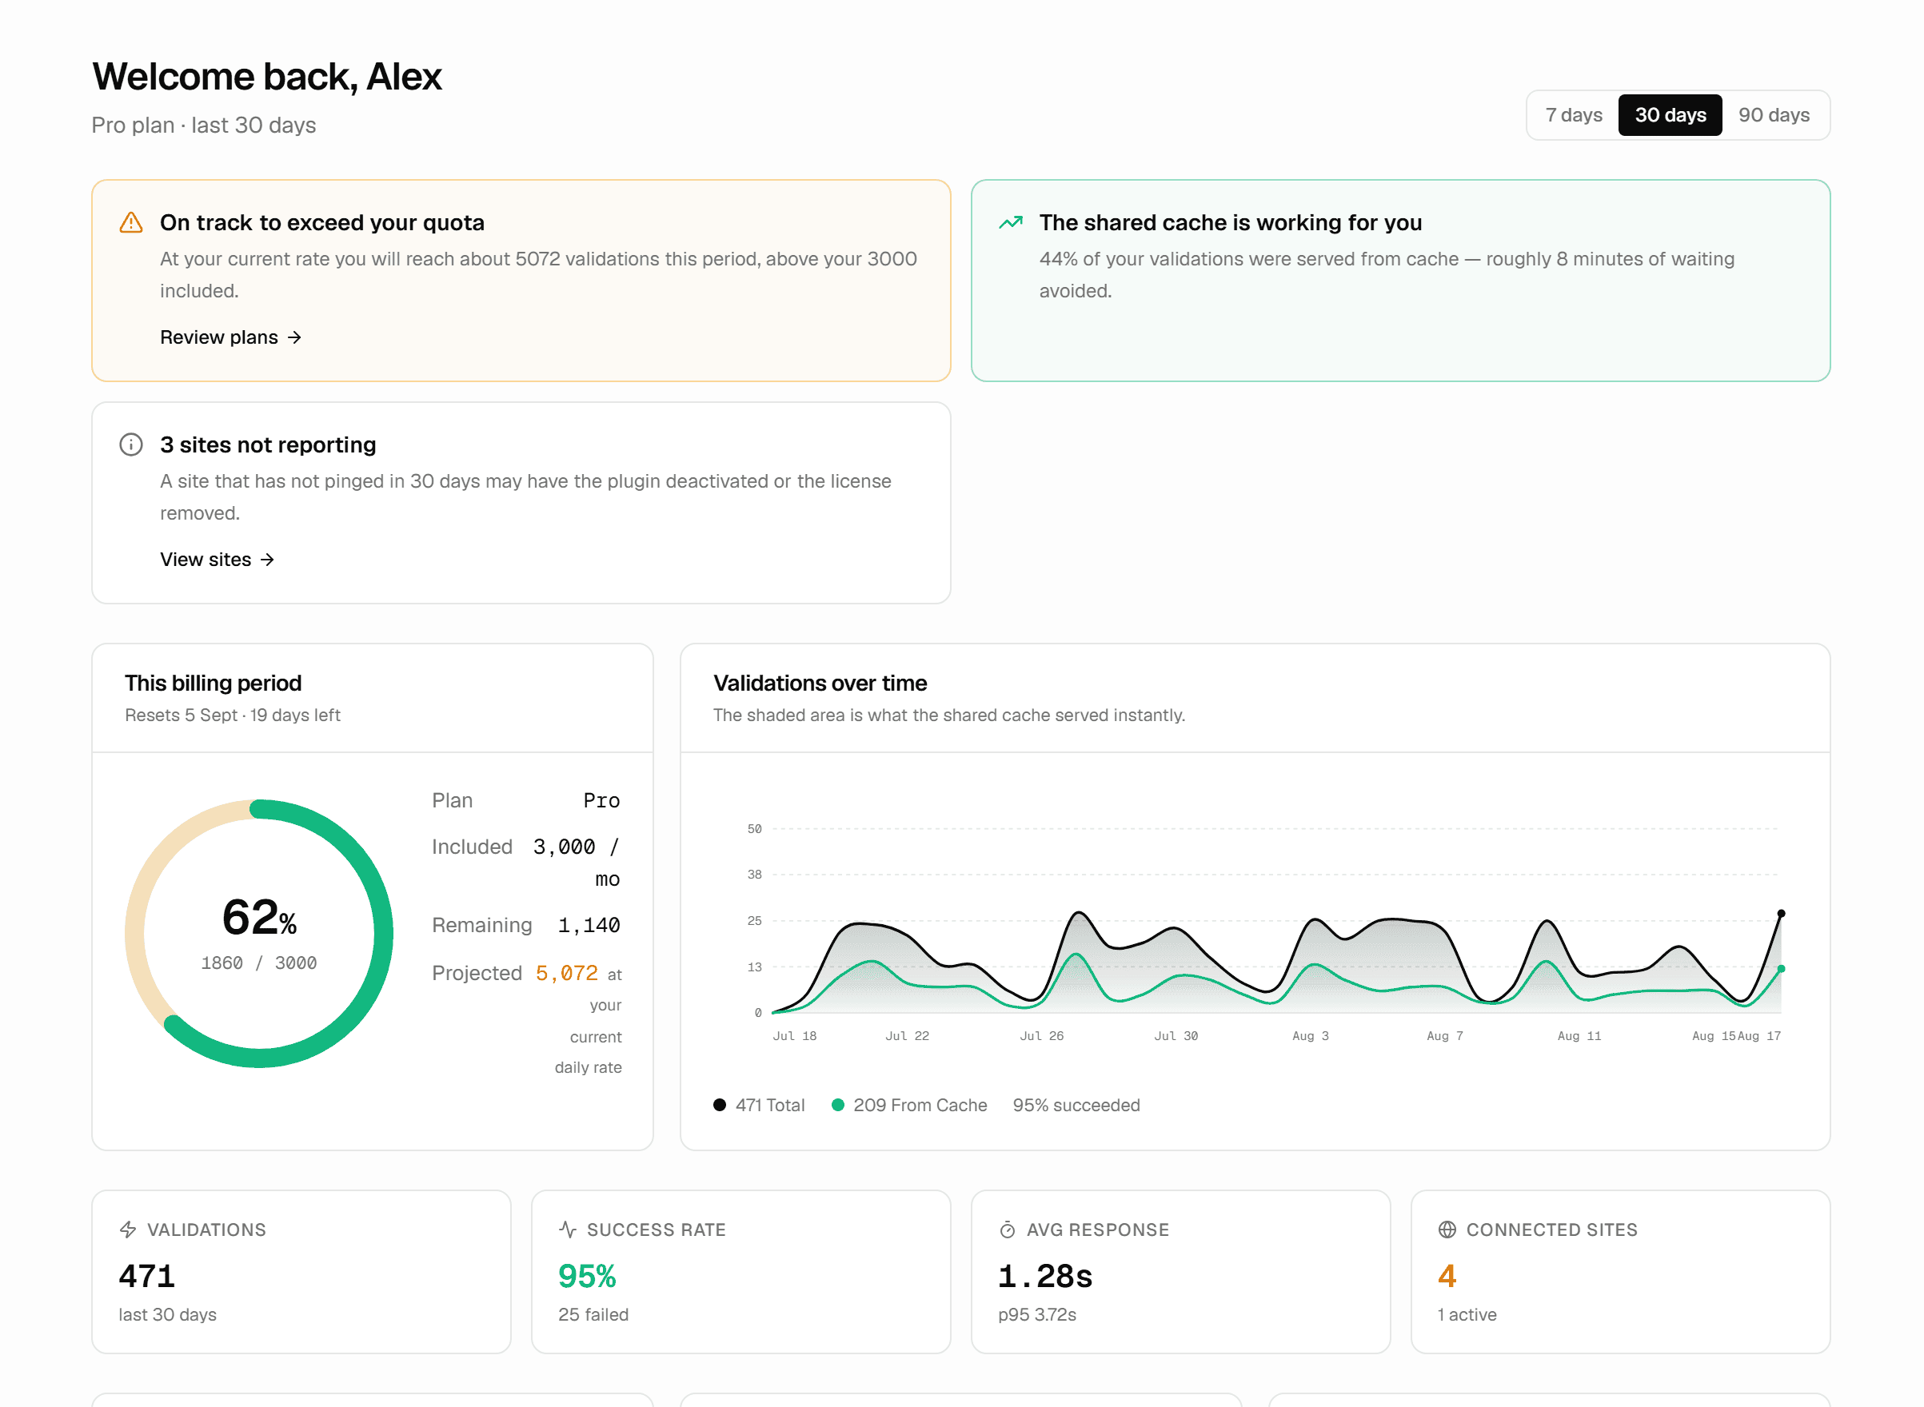
Task: Click the '95% succeeded' chart label
Action: (1076, 1105)
